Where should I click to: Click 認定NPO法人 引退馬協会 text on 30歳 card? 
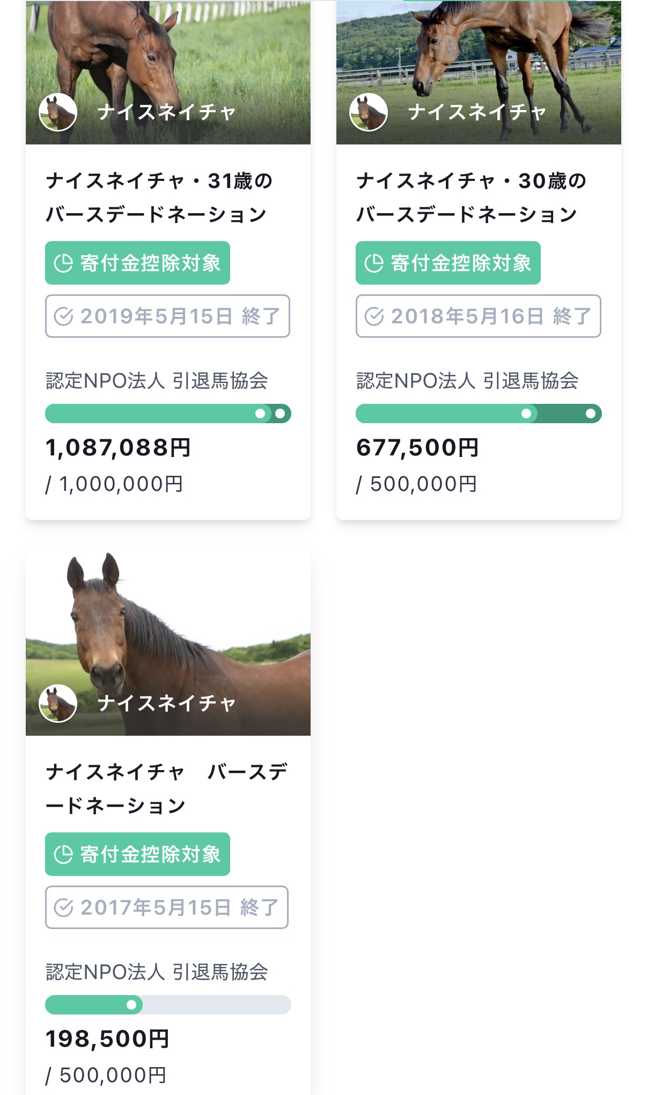pos(467,381)
